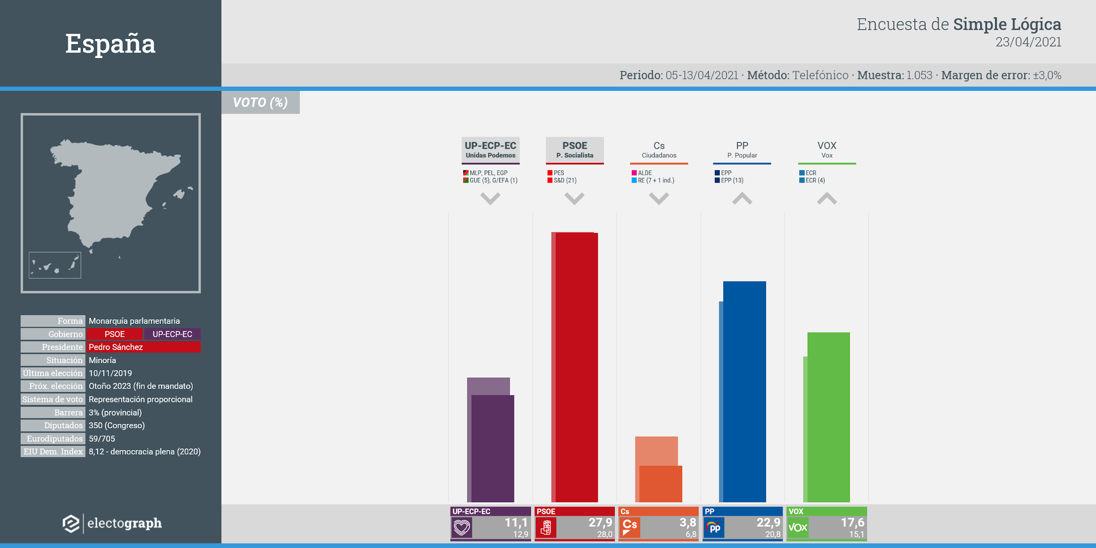Click the pink ALDE color swatch
Image resolution: width=1096 pixels, height=548 pixels.
(x=634, y=173)
